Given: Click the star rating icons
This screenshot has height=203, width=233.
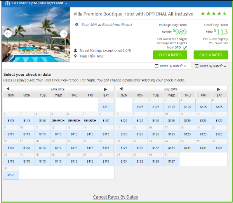Looking at the screenshot, I should click(x=214, y=14).
